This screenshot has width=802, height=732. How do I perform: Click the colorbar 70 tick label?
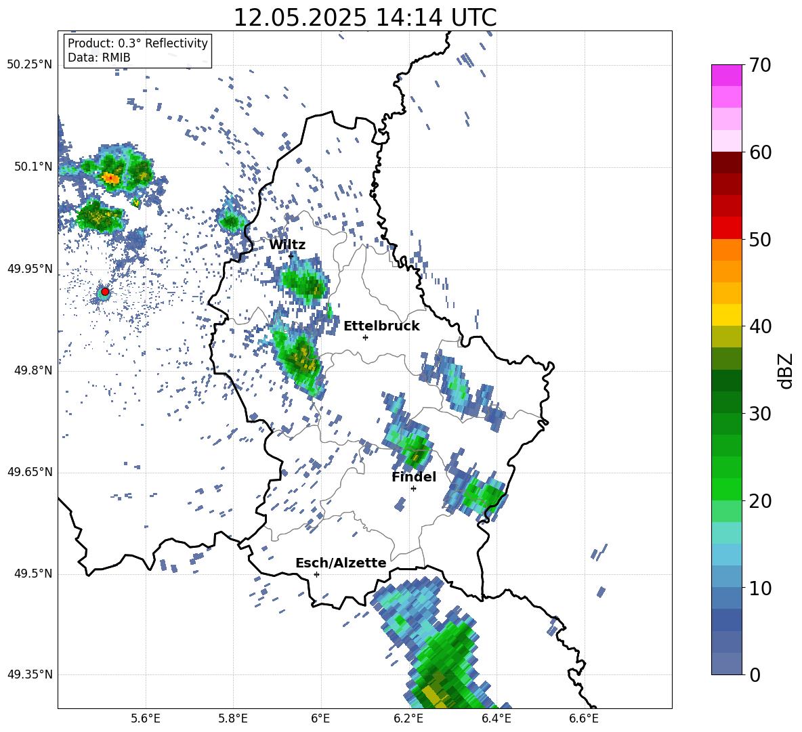(x=761, y=66)
